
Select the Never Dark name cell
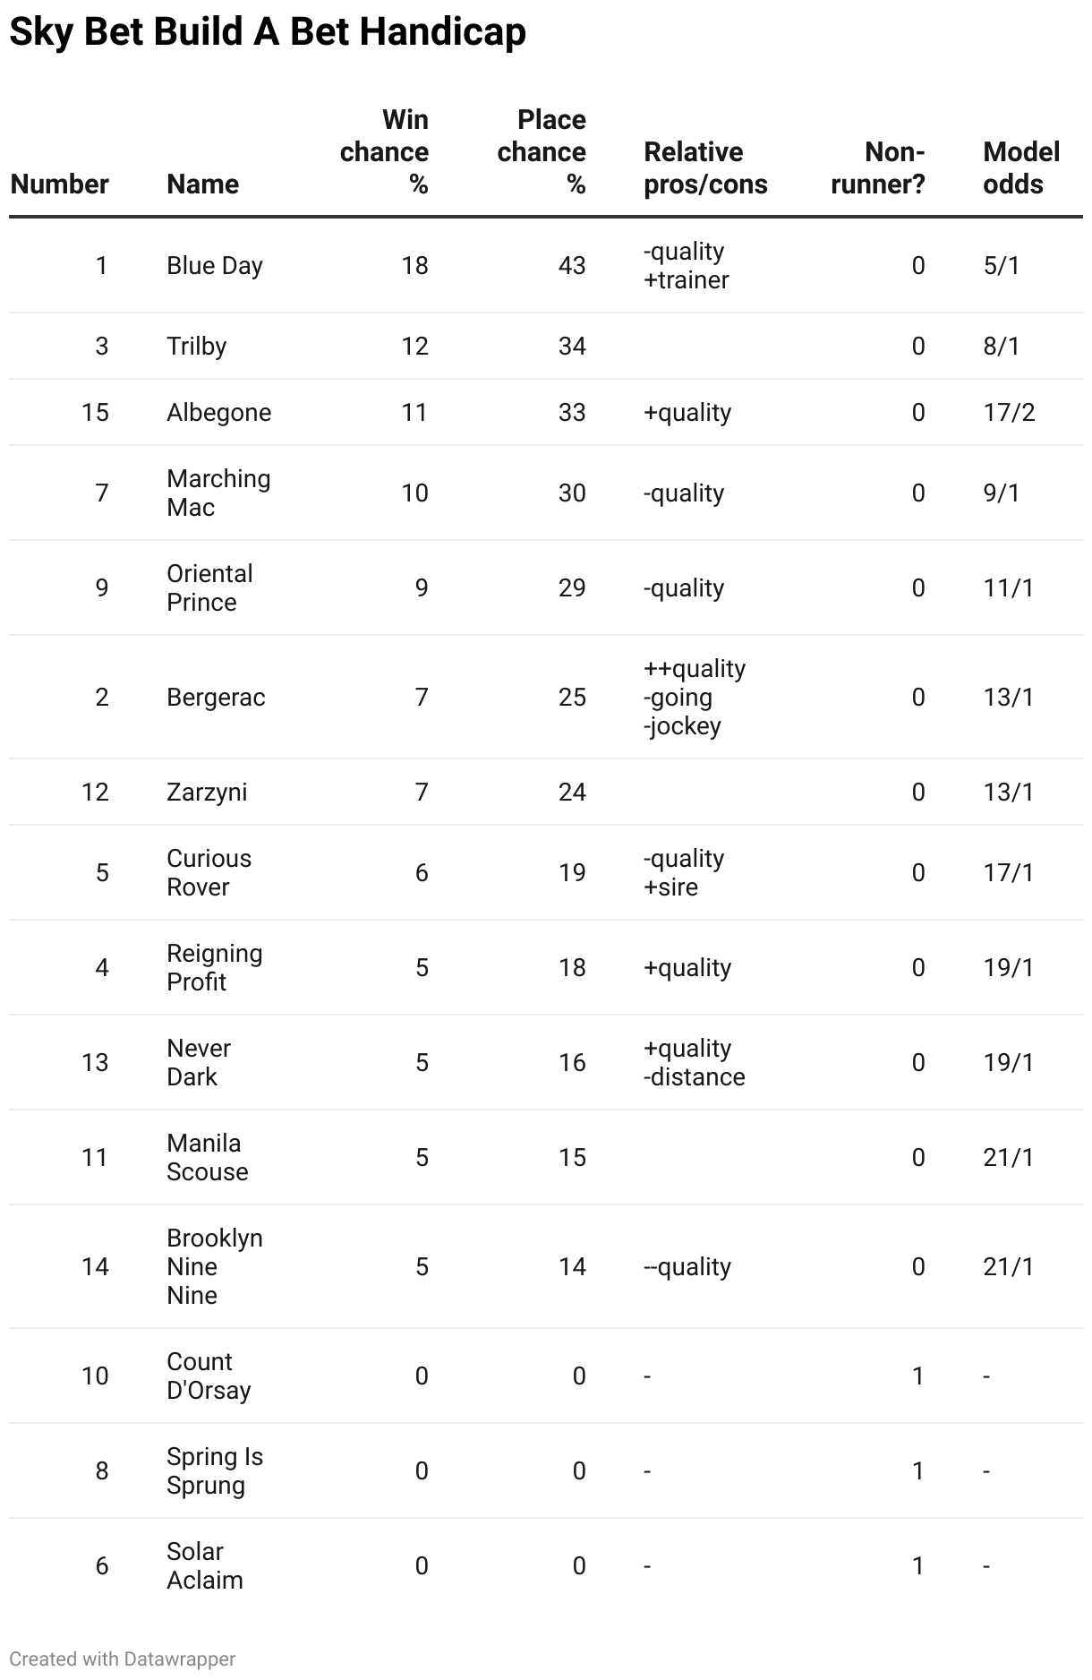199,1063
